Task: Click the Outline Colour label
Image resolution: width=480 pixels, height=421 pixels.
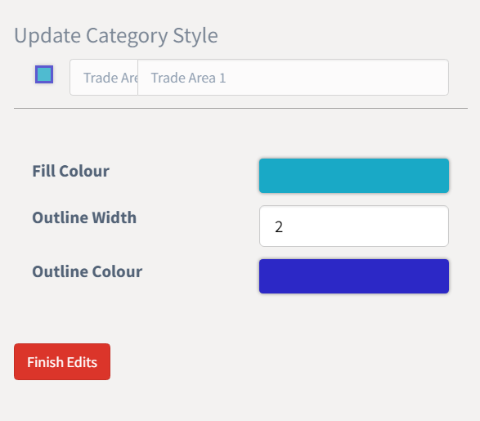Action: pos(87,271)
